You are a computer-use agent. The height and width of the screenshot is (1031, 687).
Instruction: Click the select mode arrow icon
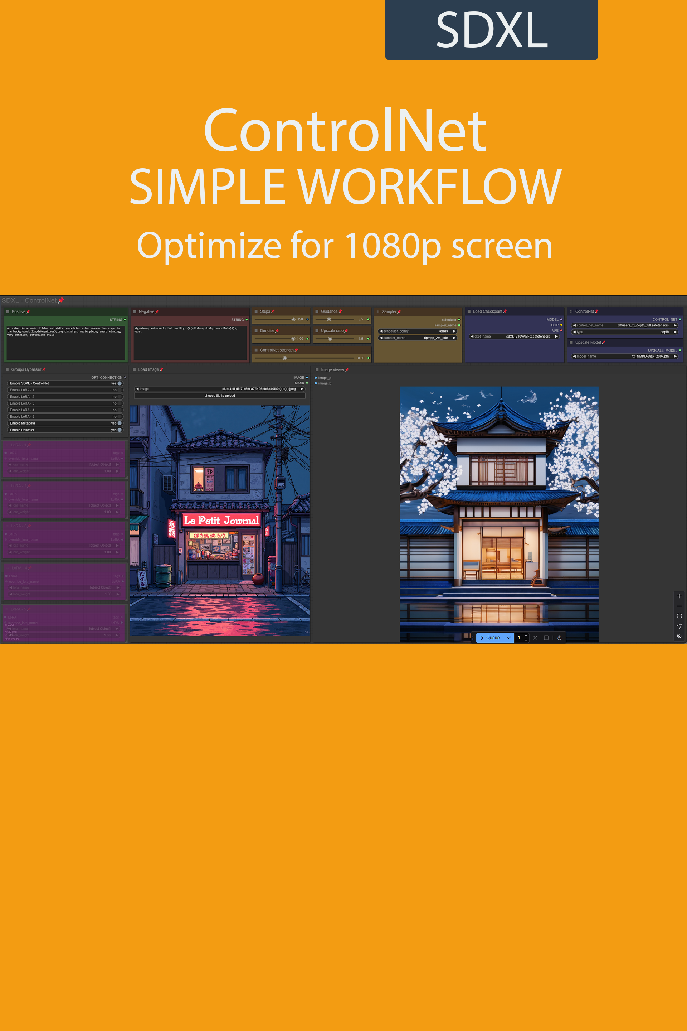tap(679, 626)
